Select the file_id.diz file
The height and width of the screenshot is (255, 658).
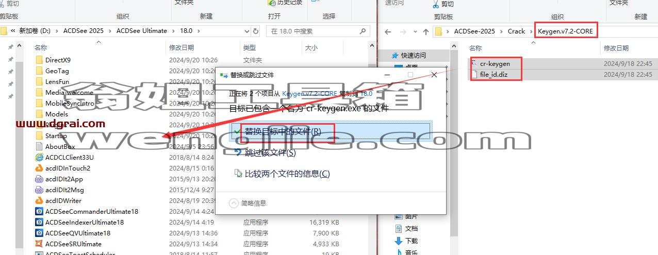click(x=493, y=74)
